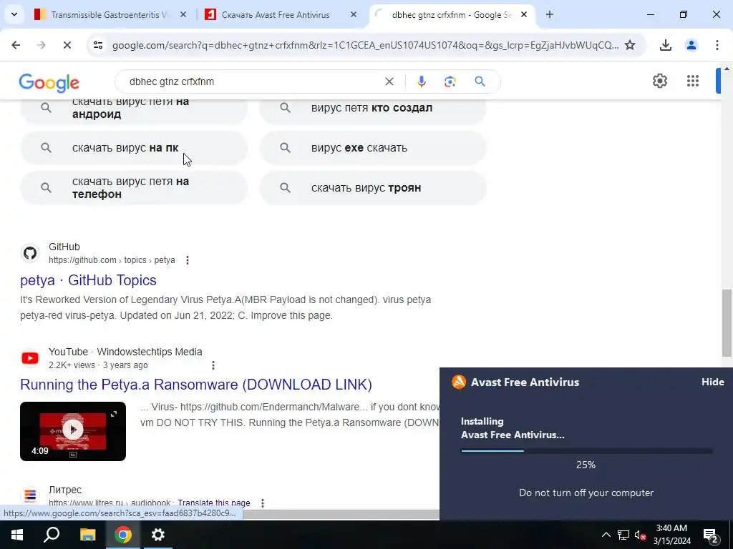Open a new browser tab
This screenshot has height=549, width=733.
click(x=550, y=15)
